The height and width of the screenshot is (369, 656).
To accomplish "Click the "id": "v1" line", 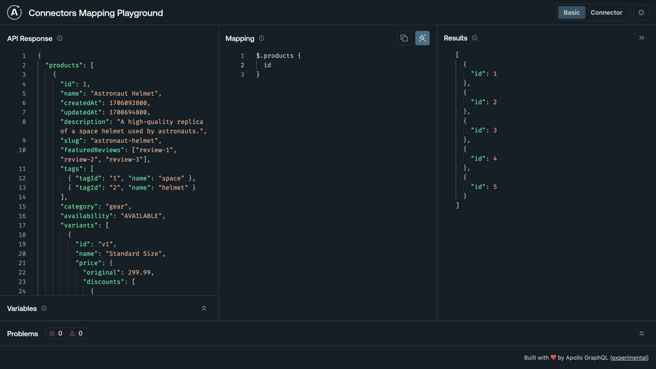I will point(96,244).
